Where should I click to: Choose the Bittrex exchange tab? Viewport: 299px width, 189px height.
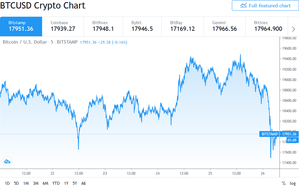268,26
